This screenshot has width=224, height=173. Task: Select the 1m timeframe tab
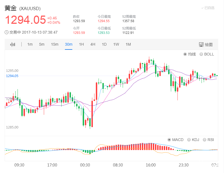click(30, 45)
